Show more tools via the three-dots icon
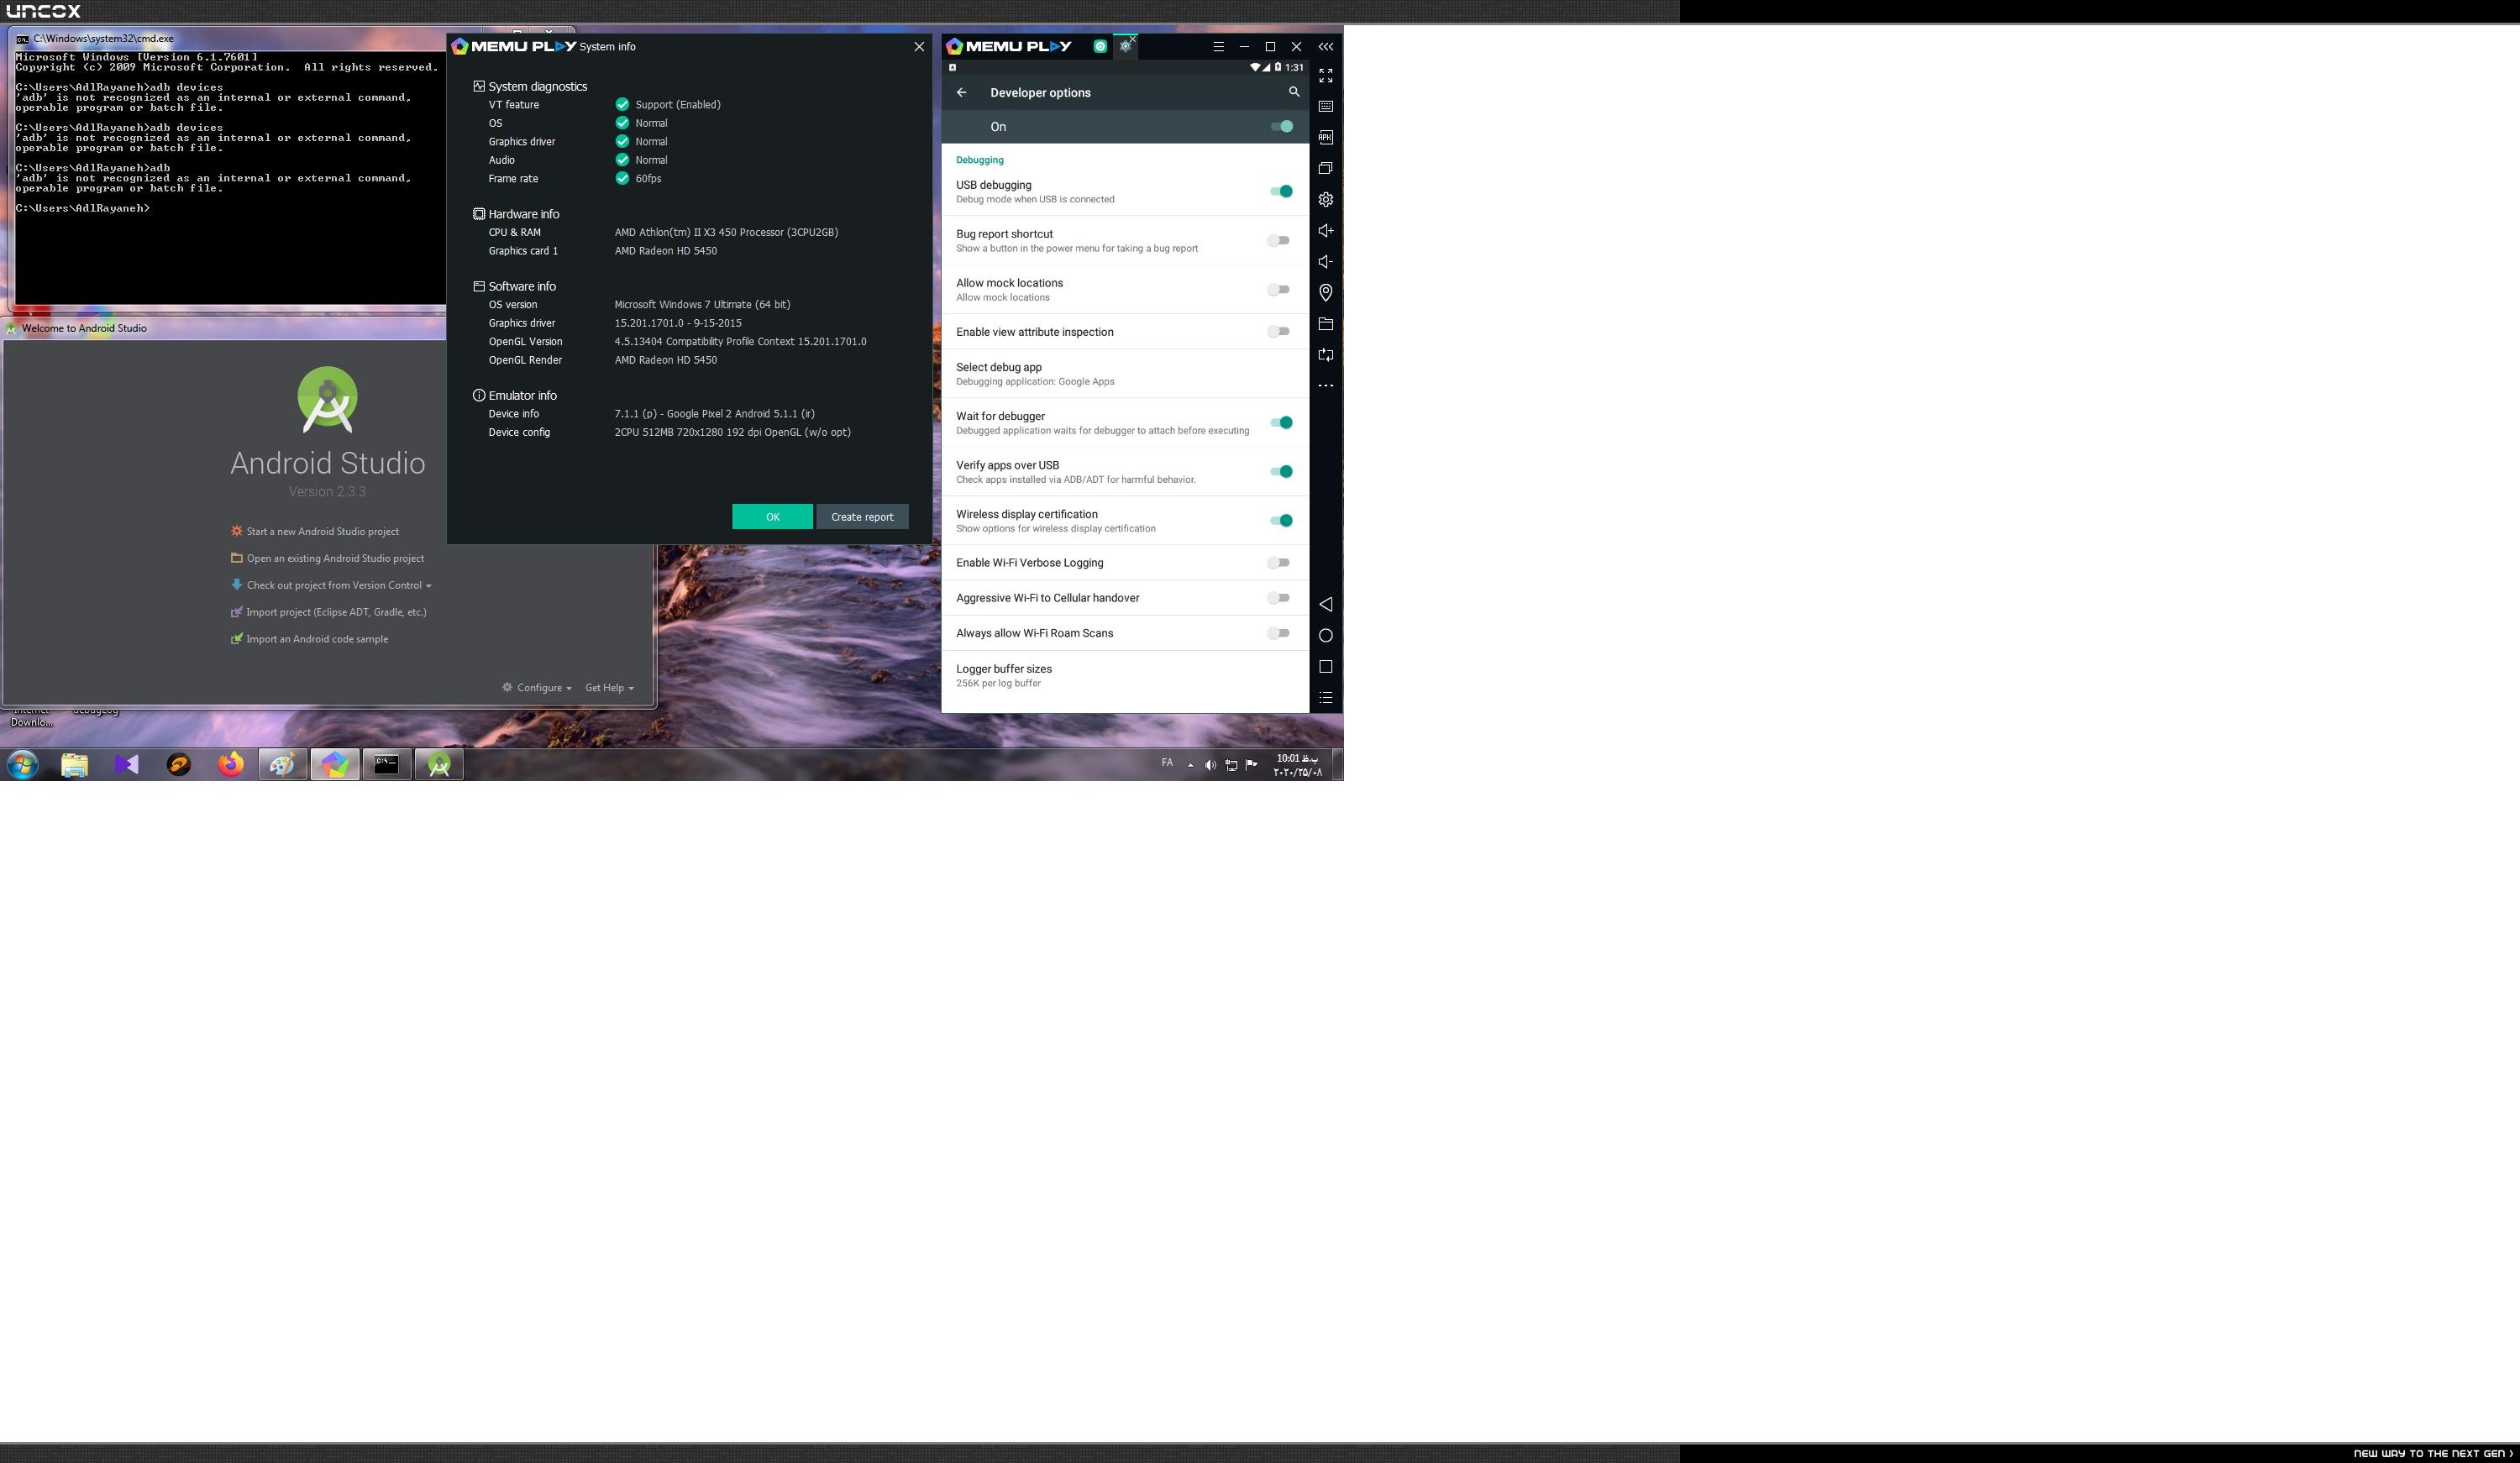 point(1325,385)
